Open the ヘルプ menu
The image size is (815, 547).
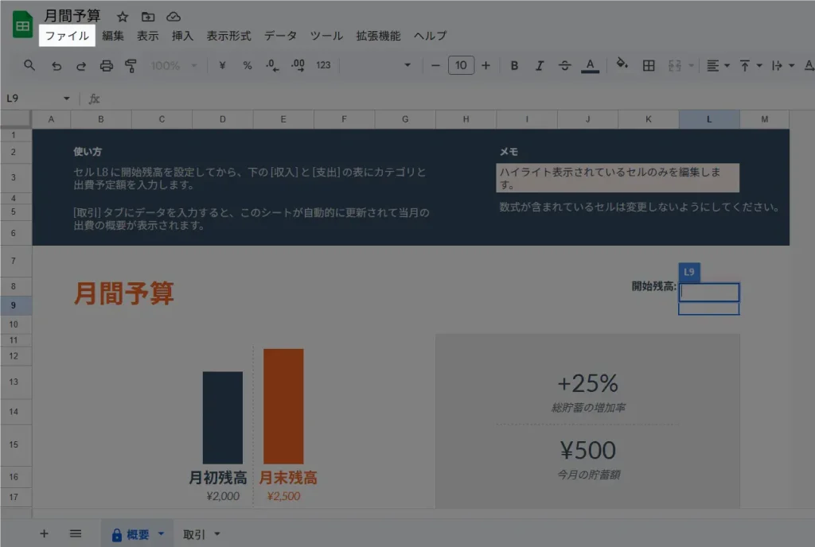click(430, 36)
